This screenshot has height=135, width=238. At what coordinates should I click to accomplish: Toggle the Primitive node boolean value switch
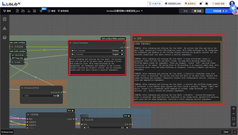pyautogui.click(x=58, y=95)
